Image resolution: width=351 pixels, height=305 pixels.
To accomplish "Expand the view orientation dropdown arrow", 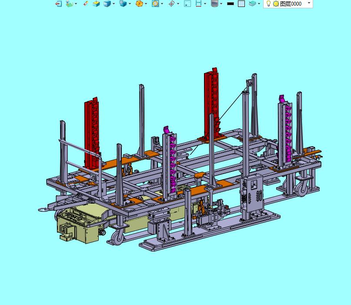I will tap(130, 3).
